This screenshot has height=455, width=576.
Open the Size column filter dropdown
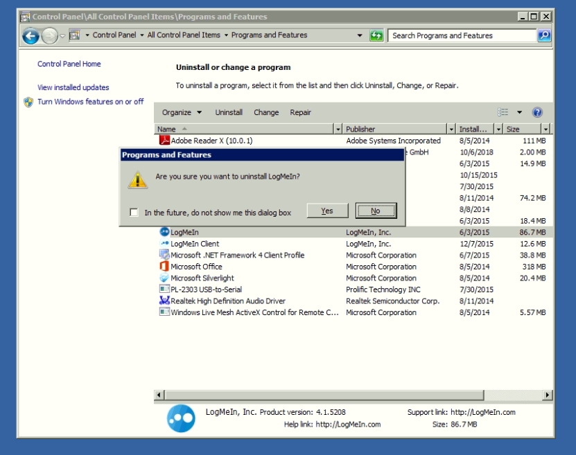point(546,130)
